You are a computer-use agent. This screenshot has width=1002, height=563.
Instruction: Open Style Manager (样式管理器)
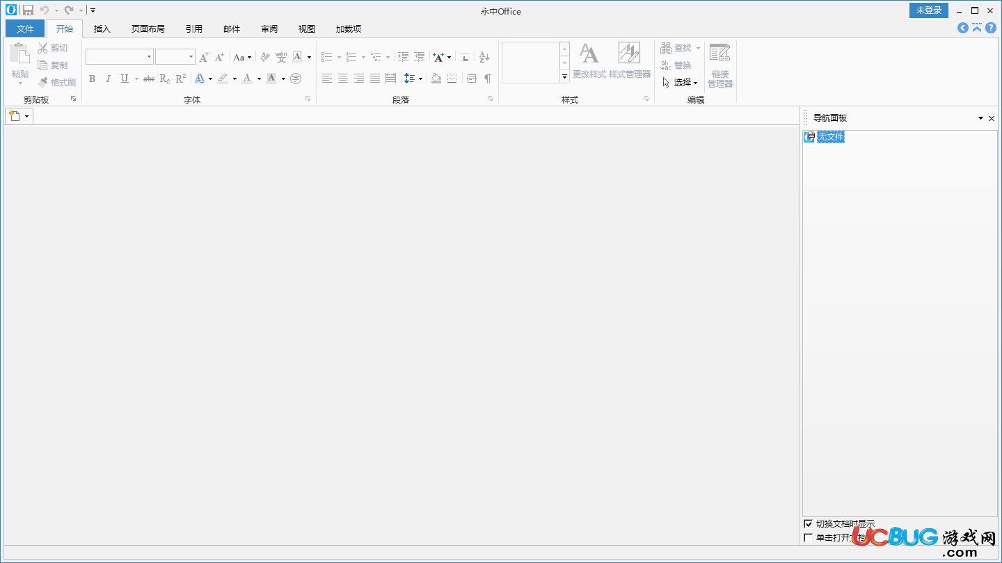click(630, 61)
